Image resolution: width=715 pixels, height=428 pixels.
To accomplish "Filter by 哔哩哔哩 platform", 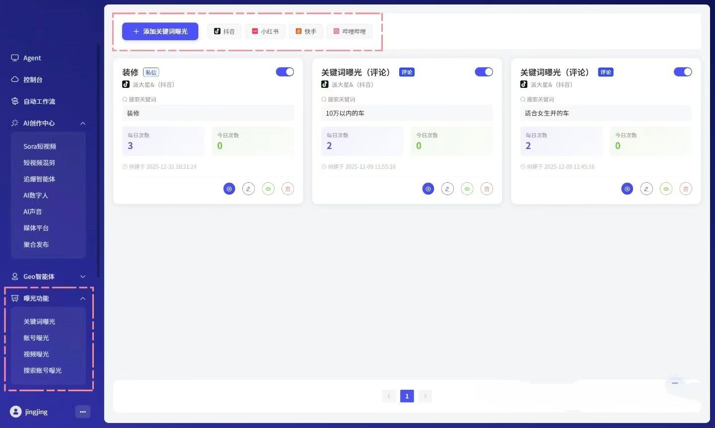I will coord(350,31).
